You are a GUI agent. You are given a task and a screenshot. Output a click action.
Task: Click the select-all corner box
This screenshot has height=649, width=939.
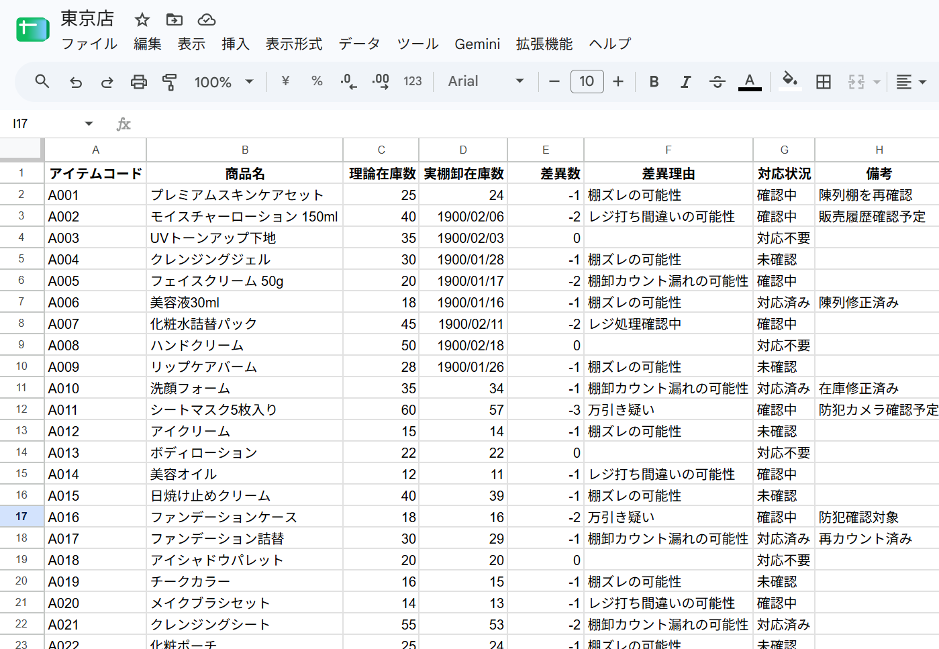(21, 150)
